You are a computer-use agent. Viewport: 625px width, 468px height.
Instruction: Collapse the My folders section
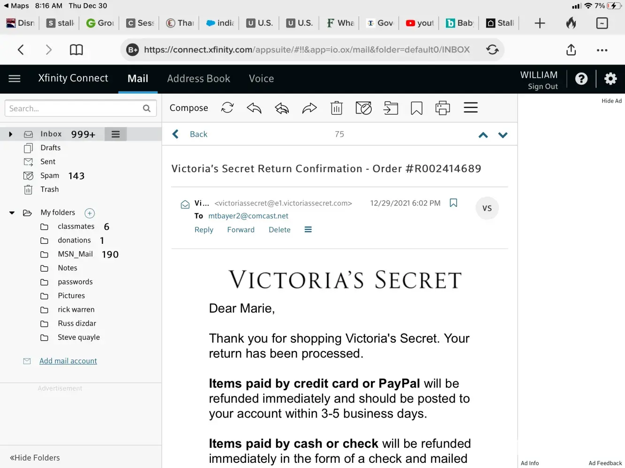click(x=12, y=213)
